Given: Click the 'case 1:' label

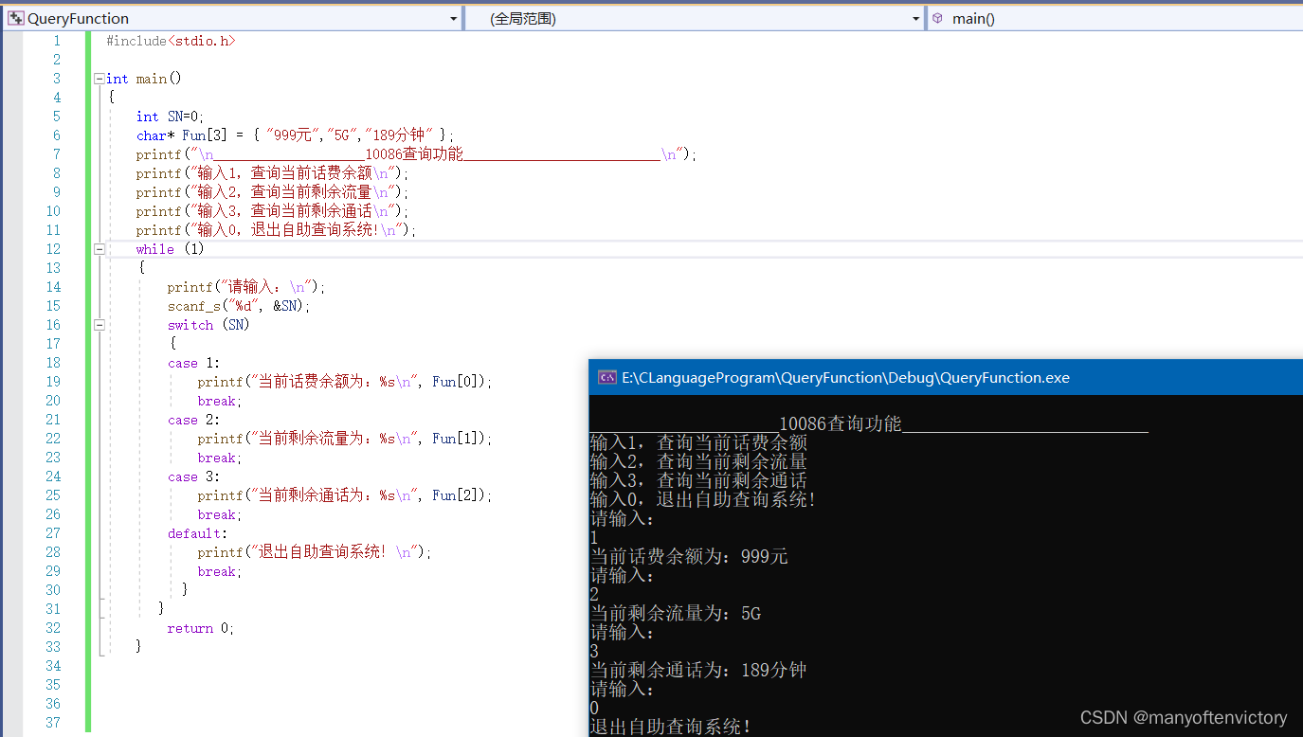Looking at the screenshot, I should (193, 363).
